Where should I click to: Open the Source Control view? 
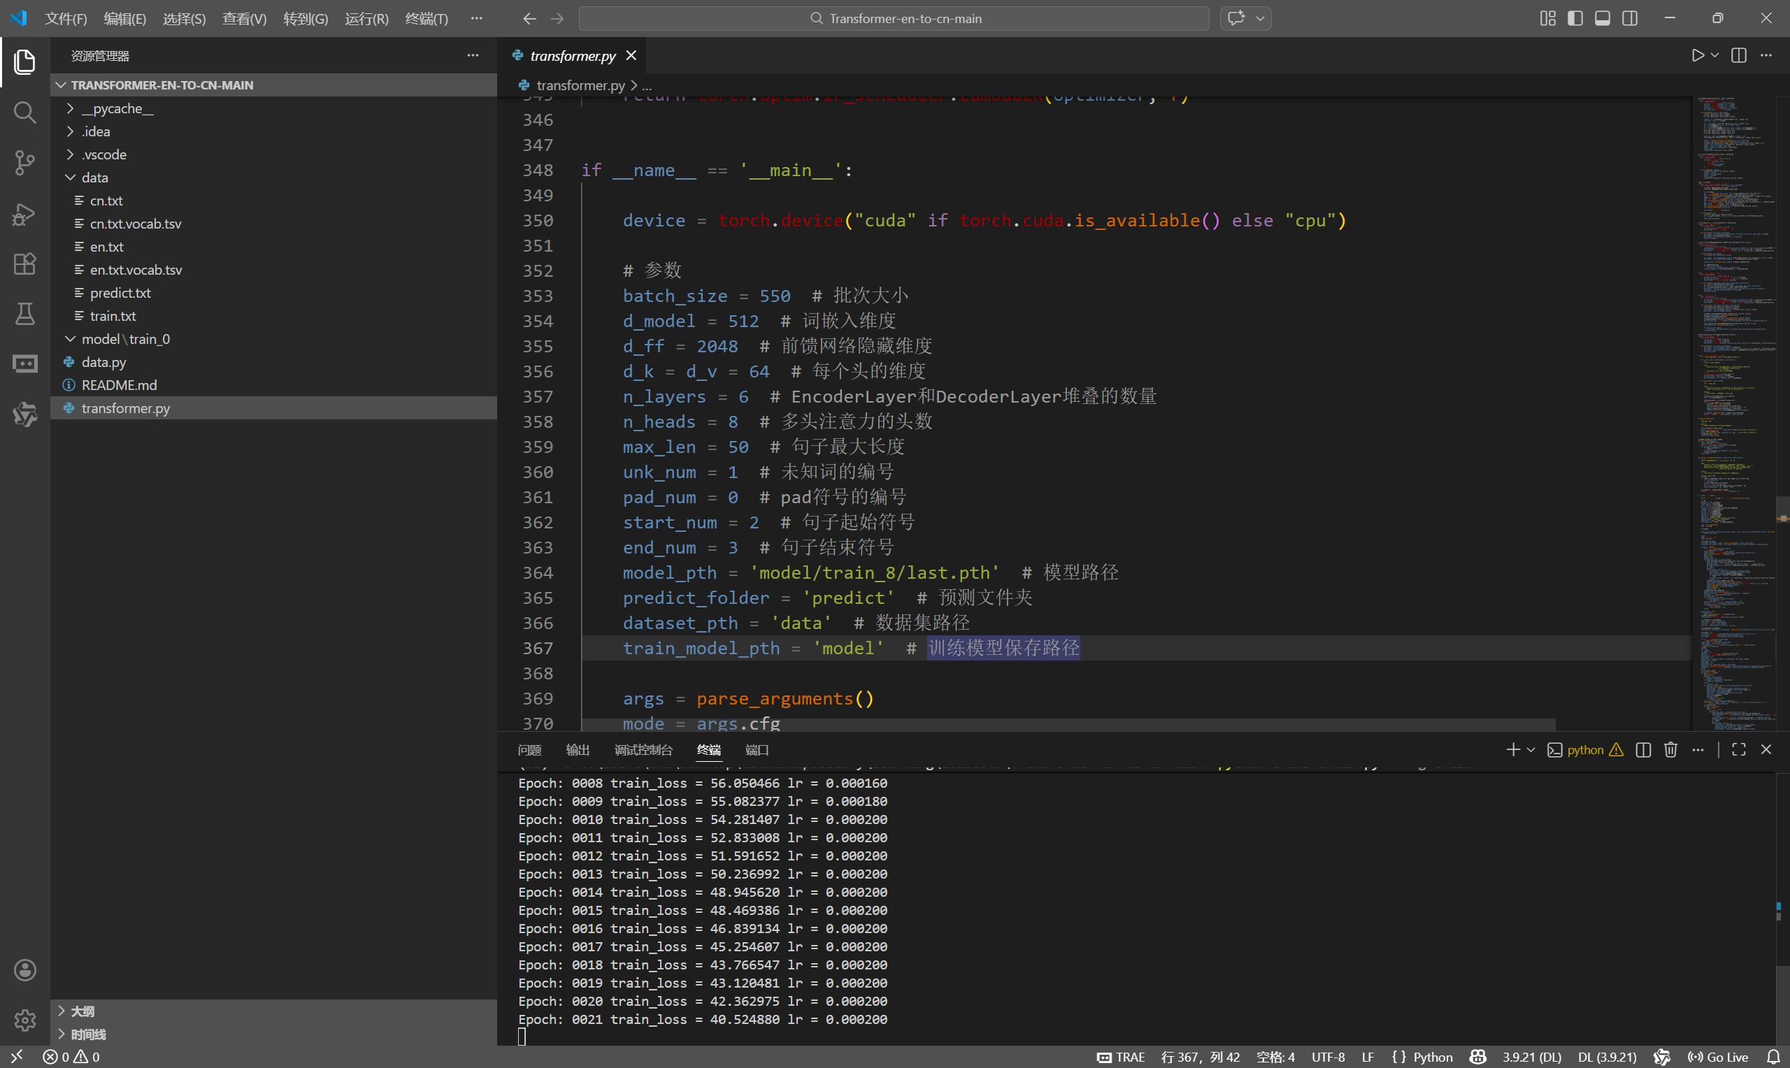24,162
